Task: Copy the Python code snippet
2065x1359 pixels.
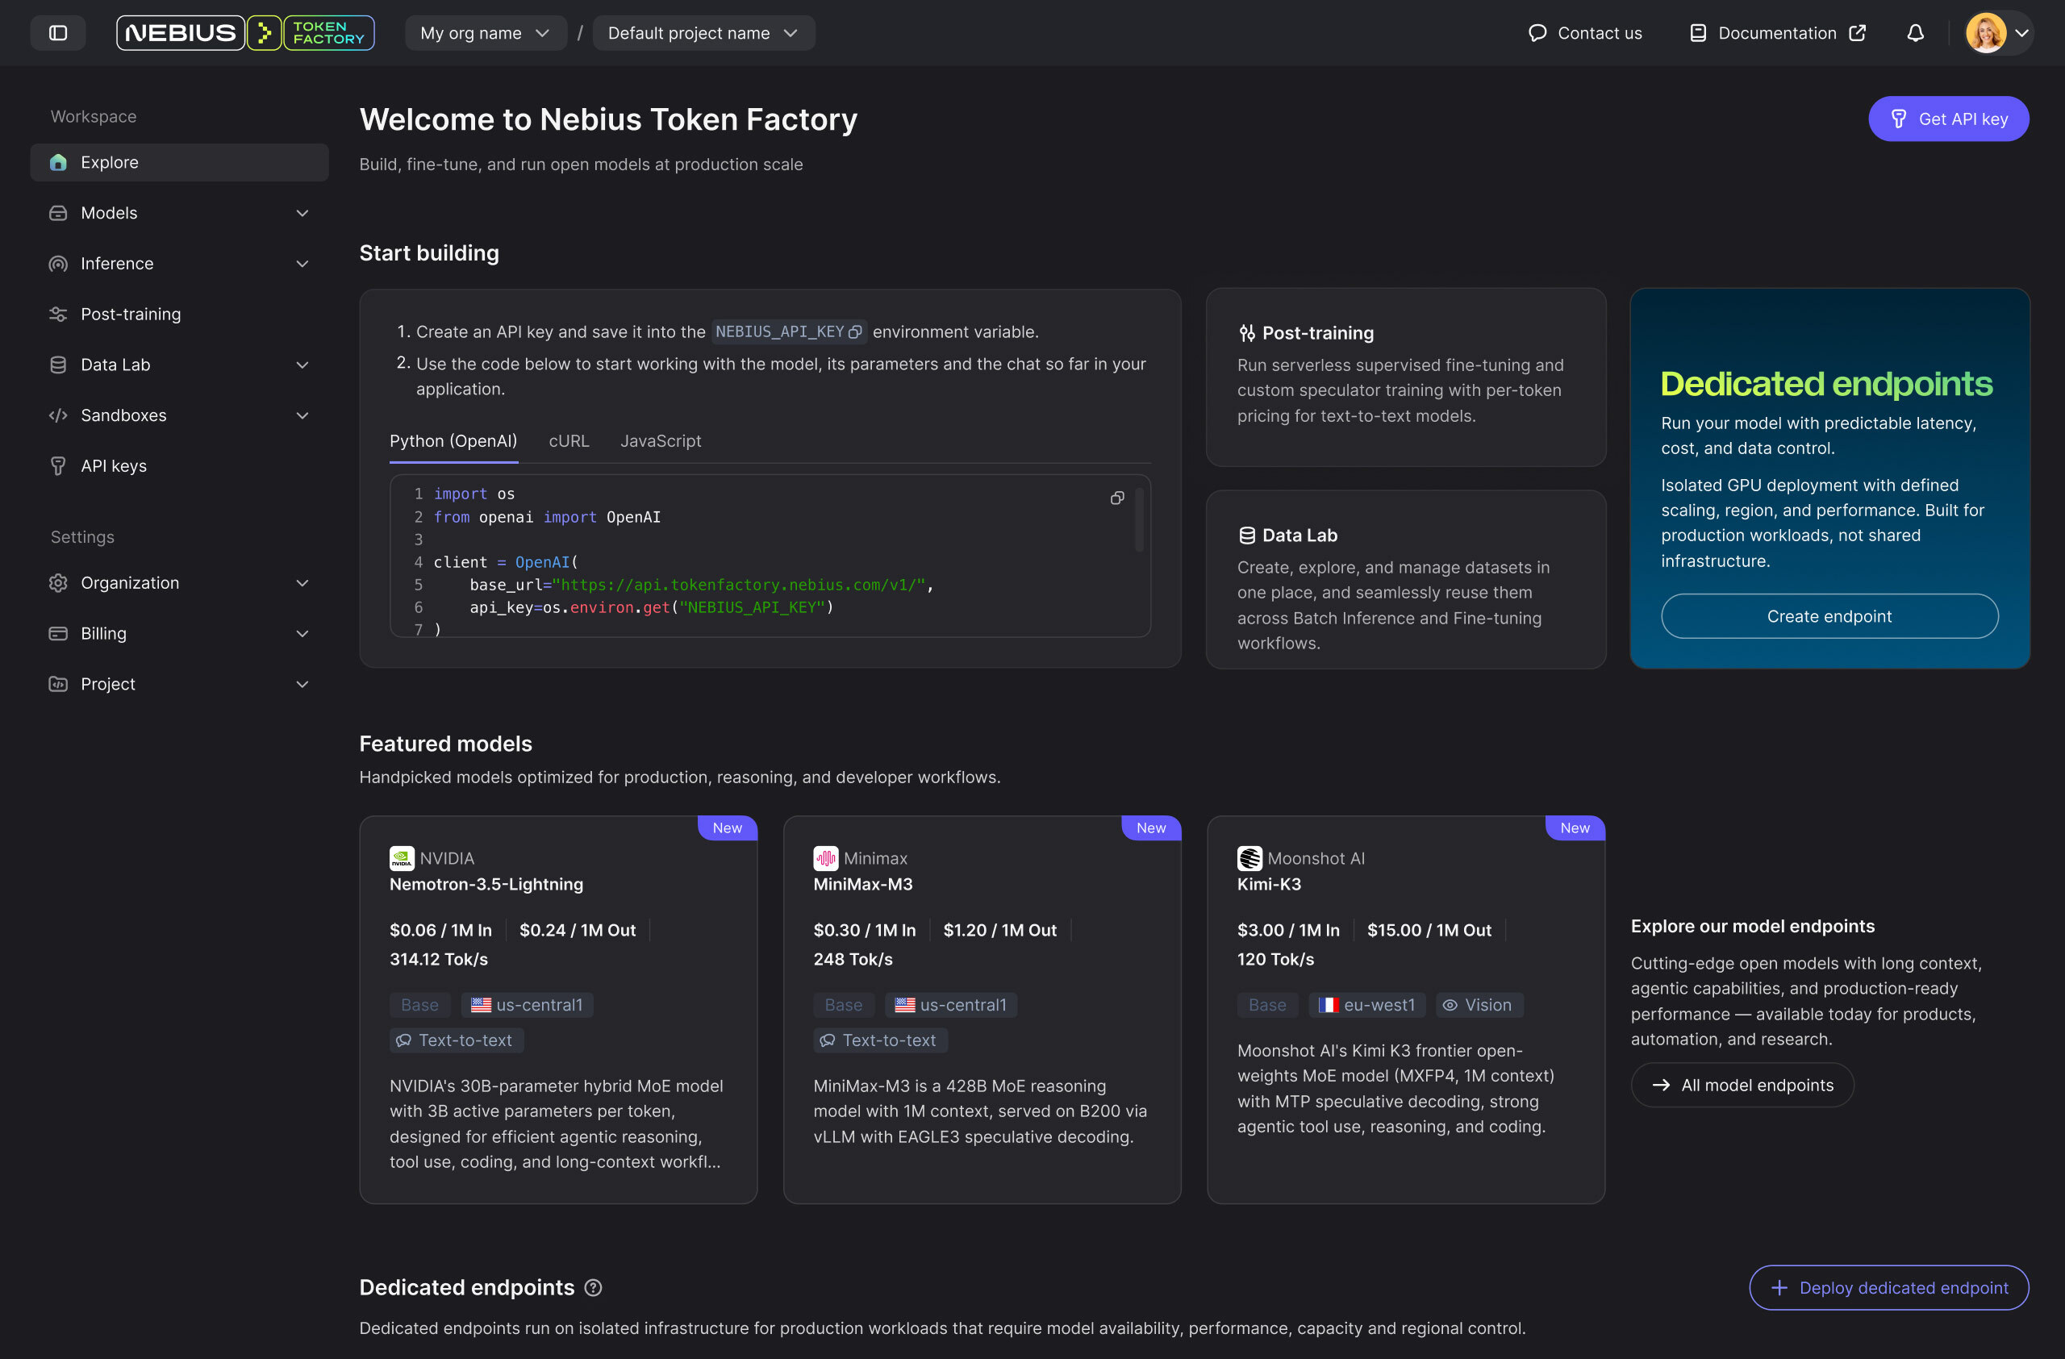Action: [1116, 498]
